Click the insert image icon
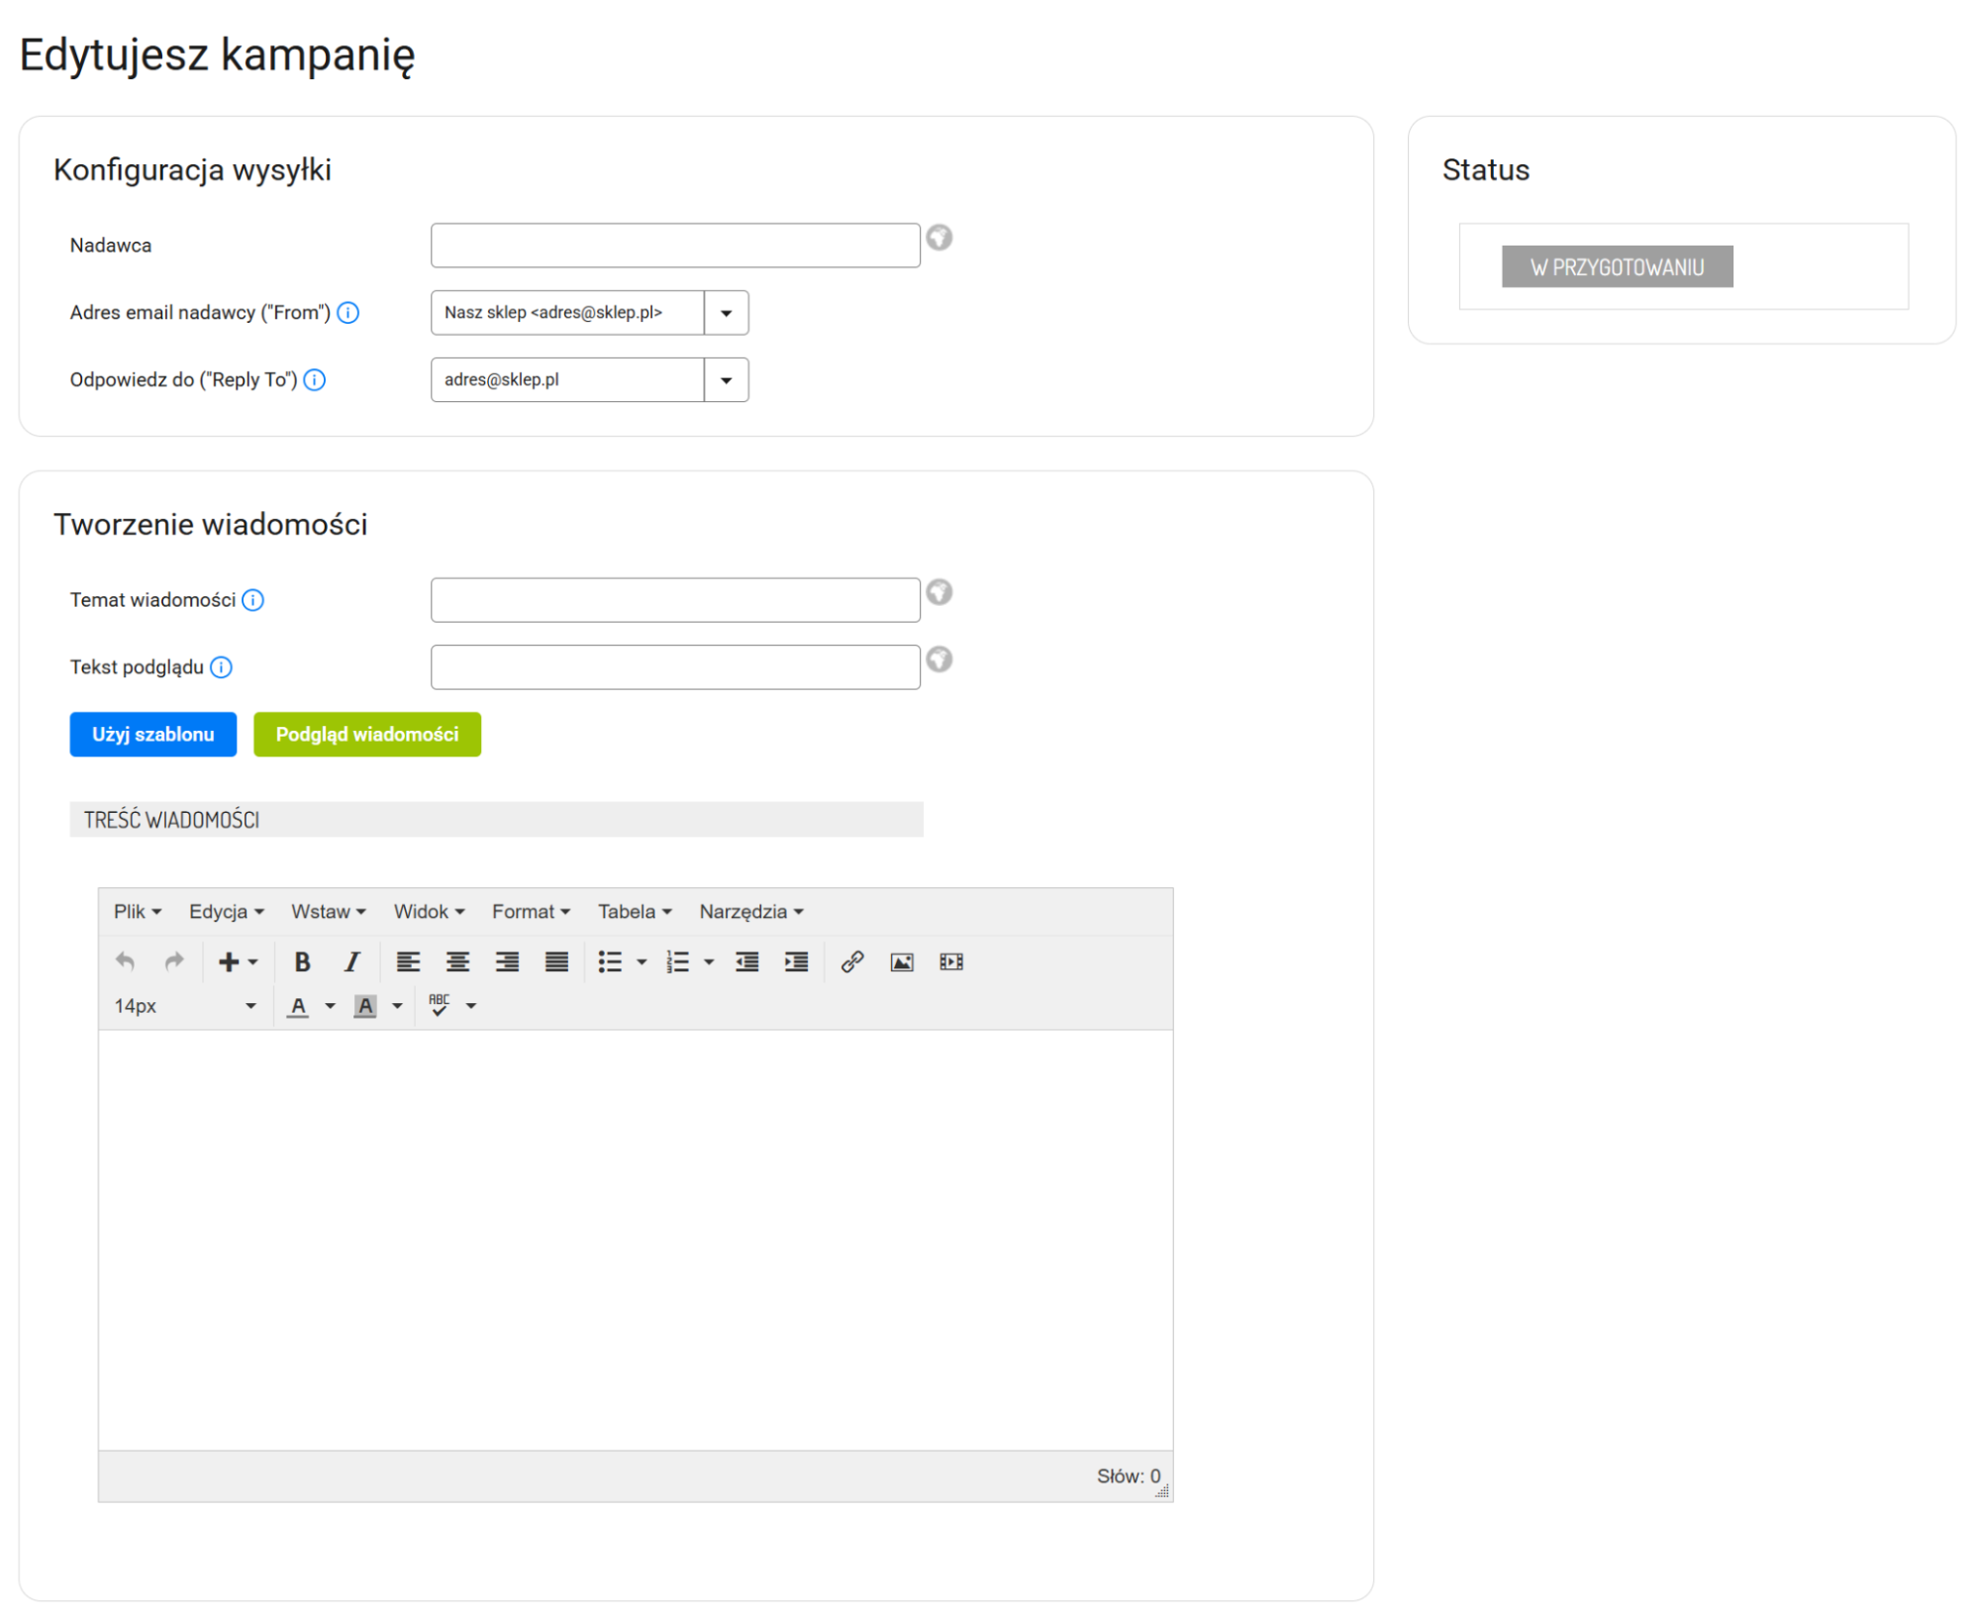Viewport: 1979px width, 1620px height. [902, 962]
